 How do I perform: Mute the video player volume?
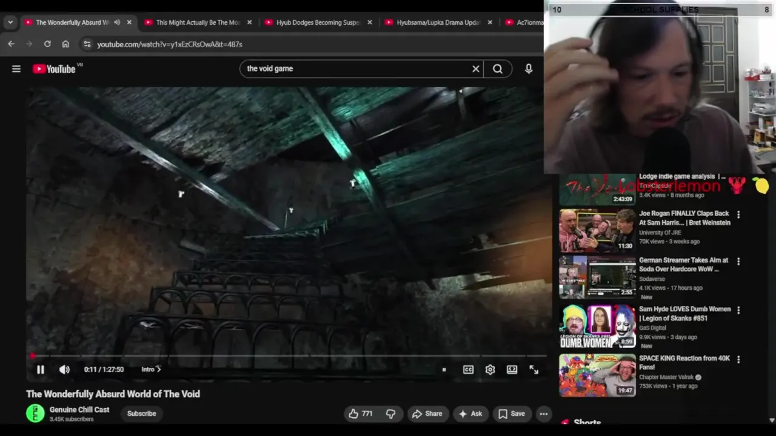coord(64,369)
